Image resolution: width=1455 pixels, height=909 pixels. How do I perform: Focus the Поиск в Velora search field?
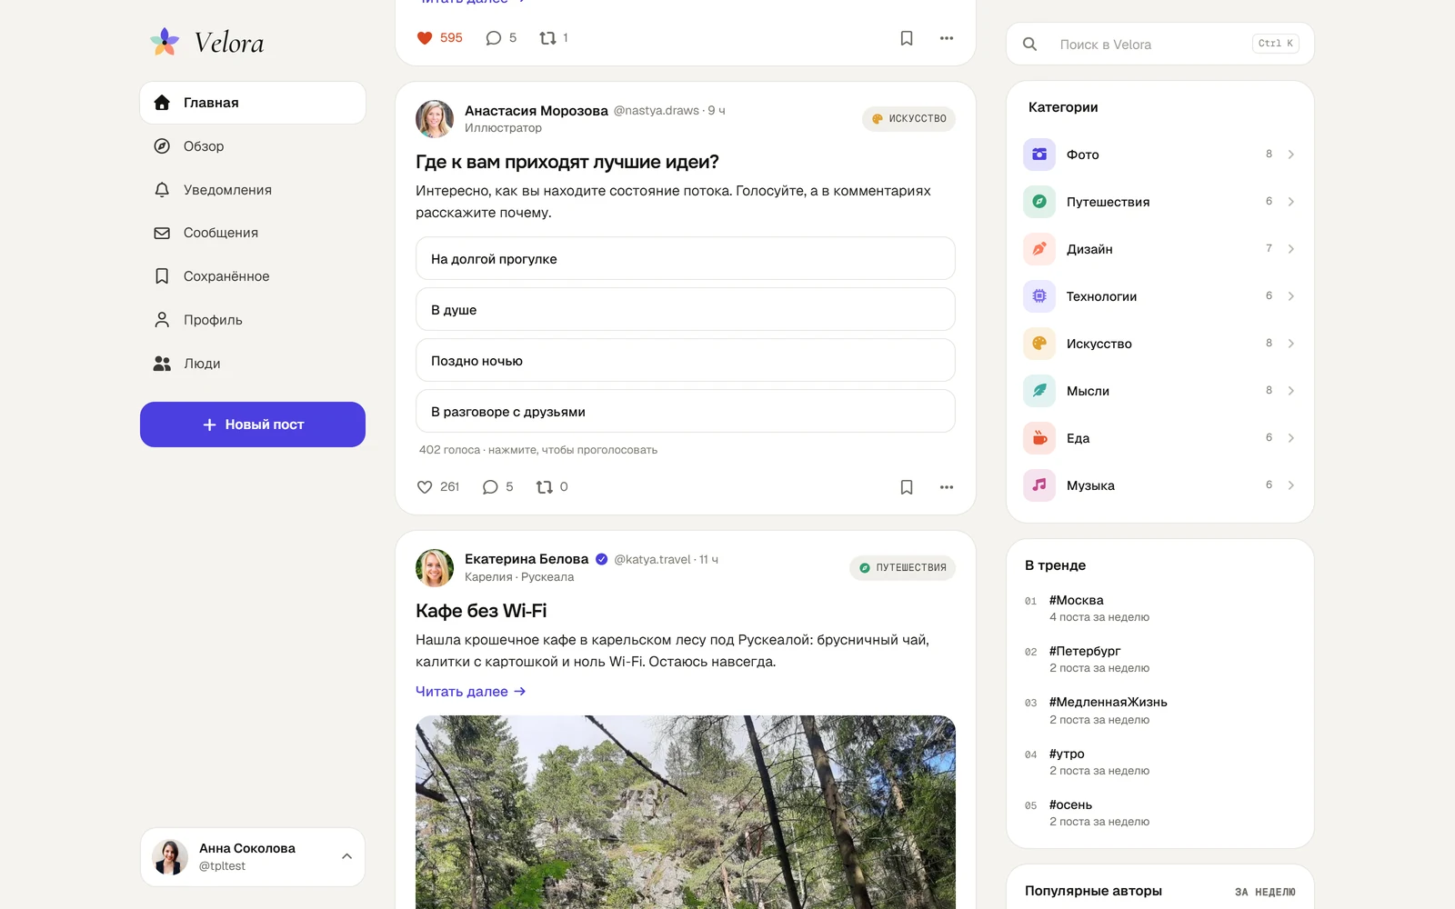[1160, 44]
